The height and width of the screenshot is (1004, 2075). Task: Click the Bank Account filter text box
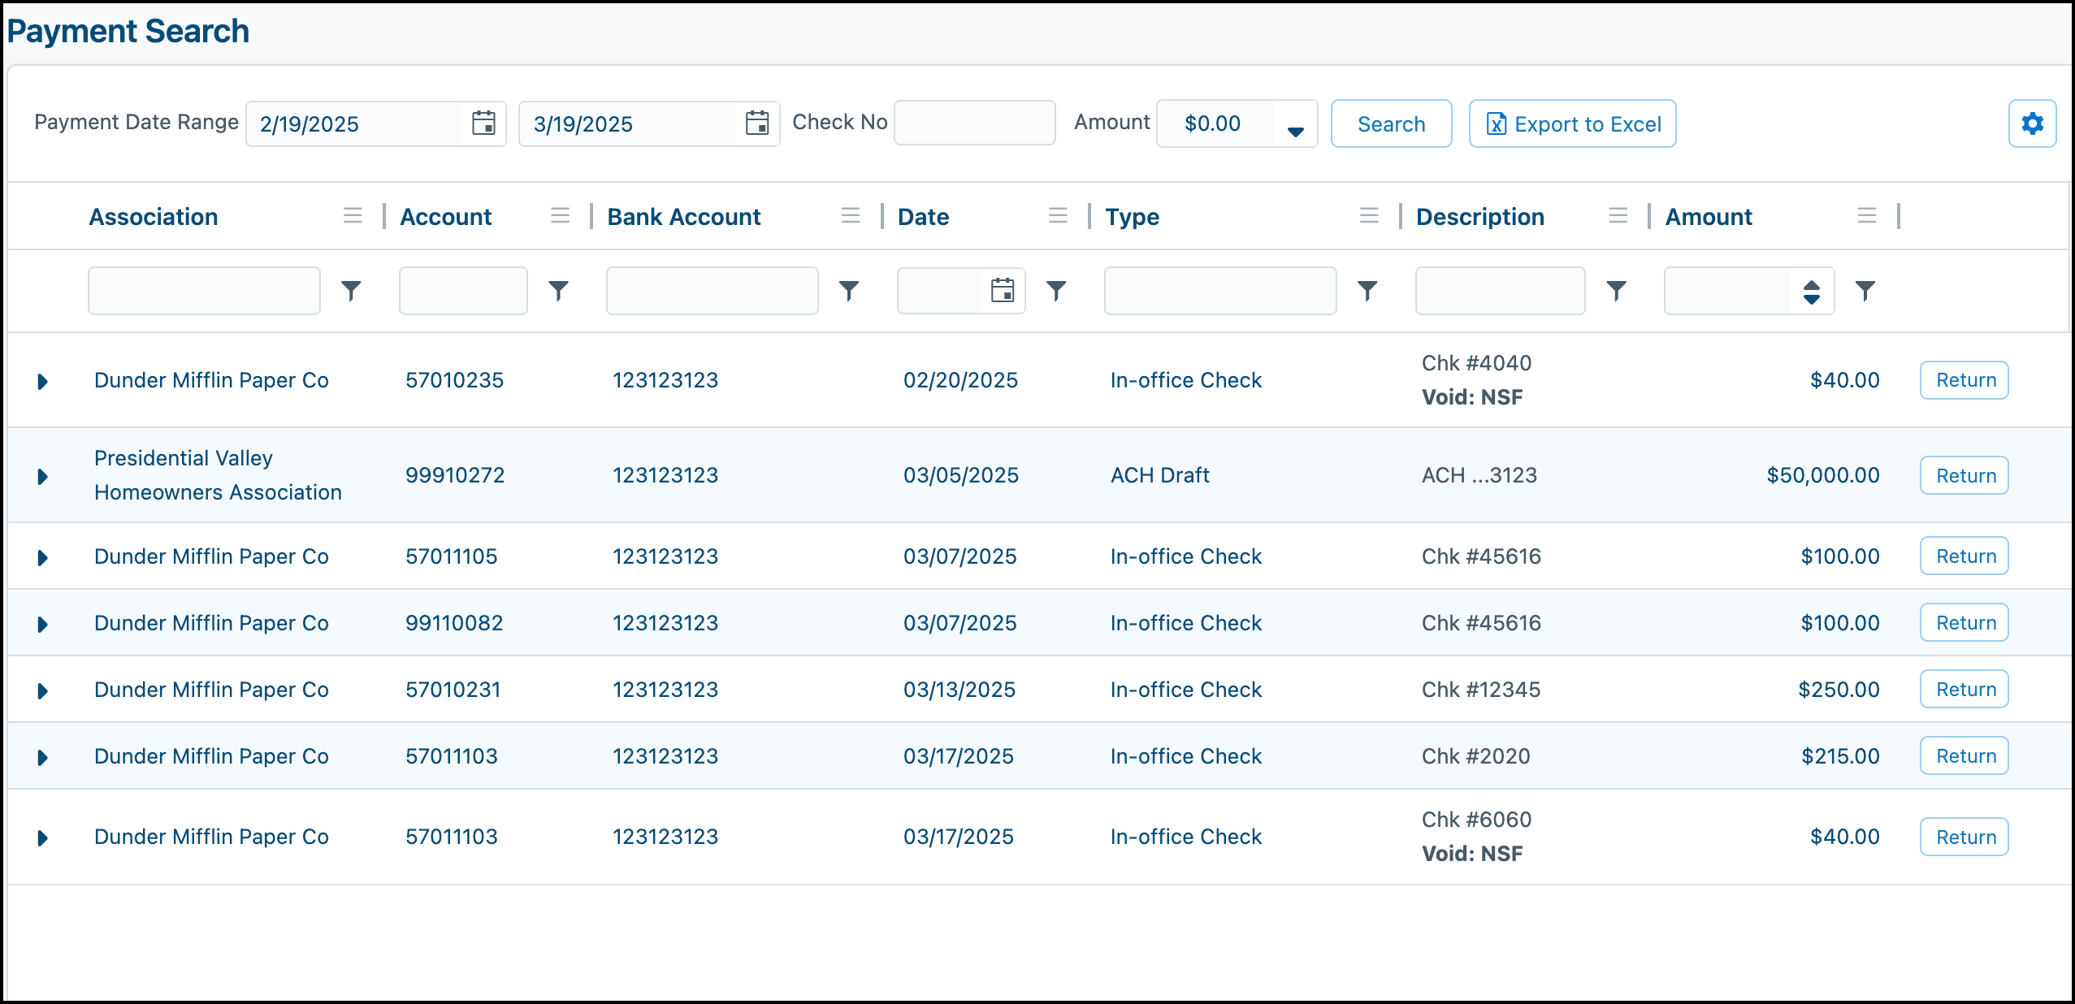pos(712,291)
